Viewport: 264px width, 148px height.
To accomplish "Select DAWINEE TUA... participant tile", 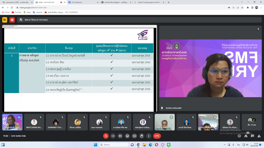I will (56, 122).
